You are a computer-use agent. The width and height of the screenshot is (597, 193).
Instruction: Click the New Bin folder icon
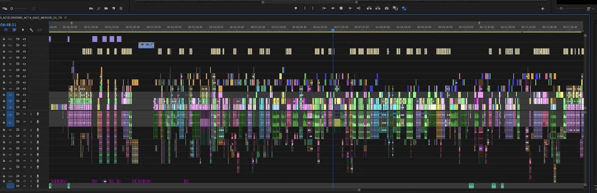pos(106,8)
